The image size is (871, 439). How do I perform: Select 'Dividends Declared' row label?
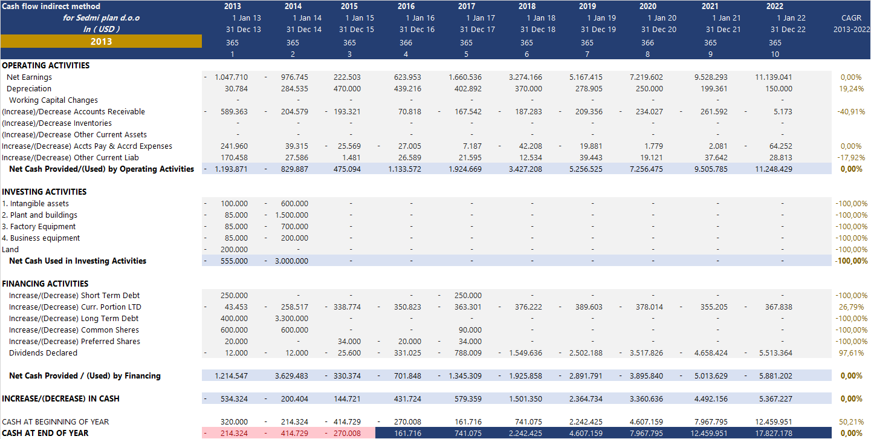pyautogui.click(x=43, y=353)
